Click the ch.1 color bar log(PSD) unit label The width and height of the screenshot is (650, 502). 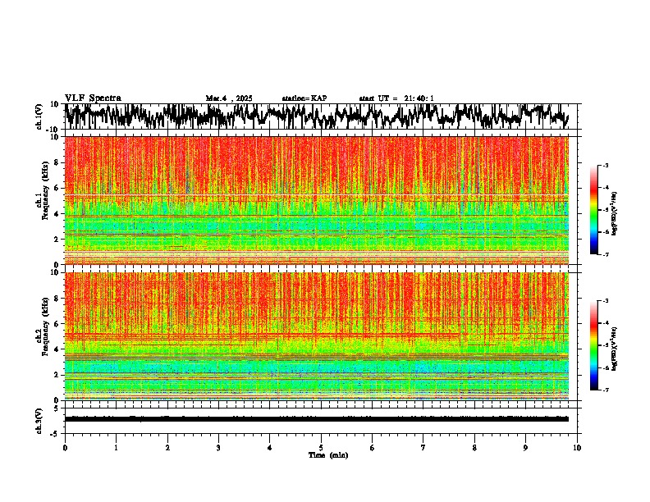(x=615, y=213)
